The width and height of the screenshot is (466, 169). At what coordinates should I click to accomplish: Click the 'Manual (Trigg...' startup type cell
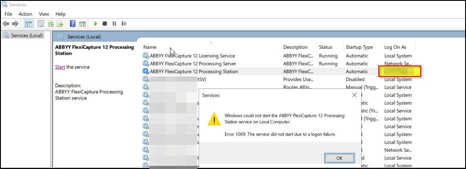click(x=362, y=87)
